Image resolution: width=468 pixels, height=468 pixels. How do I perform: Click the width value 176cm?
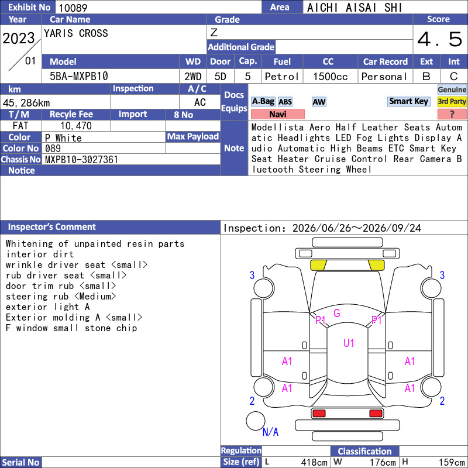pos(383,462)
